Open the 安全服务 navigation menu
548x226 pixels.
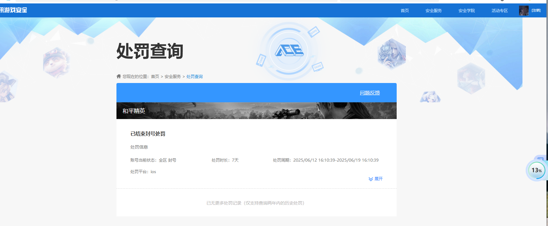point(433,11)
